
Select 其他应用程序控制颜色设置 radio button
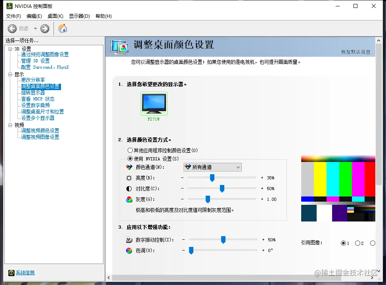[x=130, y=150]
